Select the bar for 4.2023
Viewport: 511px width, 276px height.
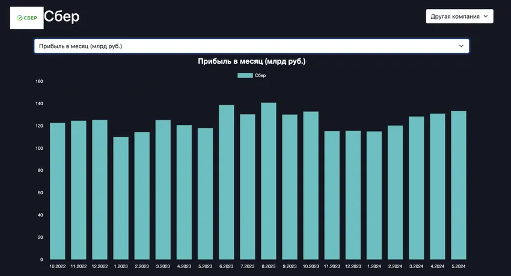click(x=184, y=192)
